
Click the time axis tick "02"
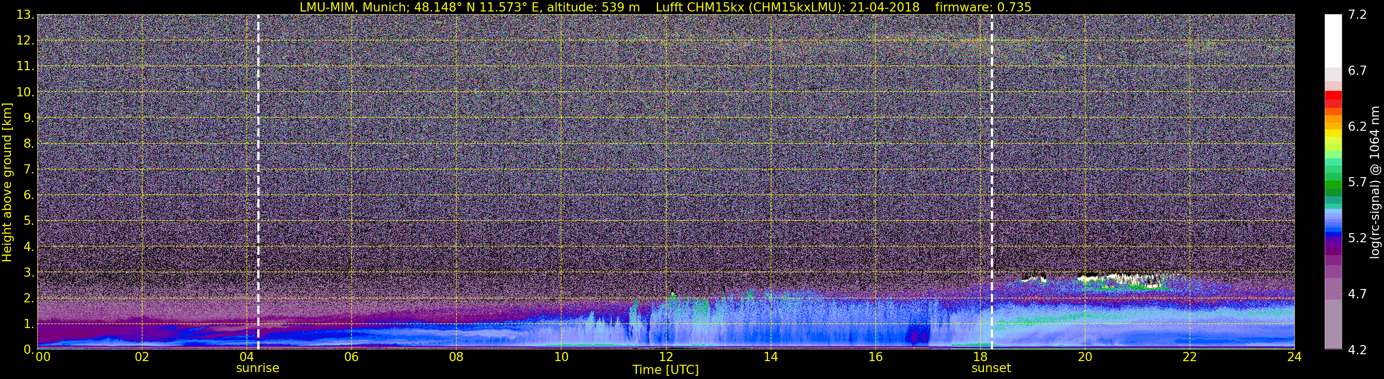pos(141,357)
